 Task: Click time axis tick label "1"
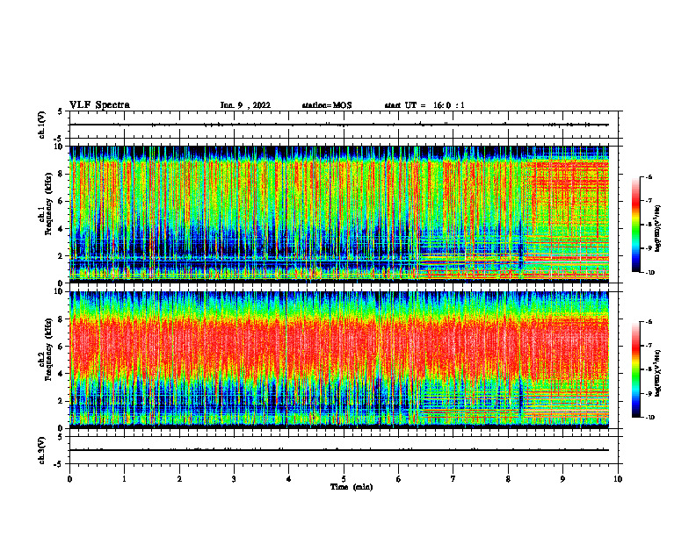pyautogui.click(x=124, y=479)
